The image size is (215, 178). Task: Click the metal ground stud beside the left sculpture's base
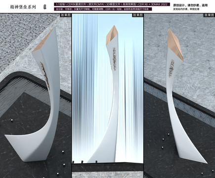(63, 152)
